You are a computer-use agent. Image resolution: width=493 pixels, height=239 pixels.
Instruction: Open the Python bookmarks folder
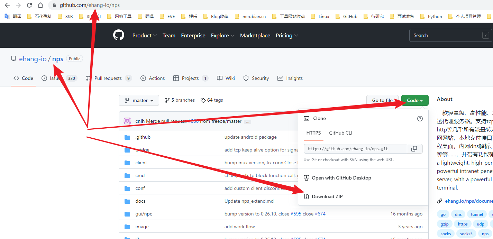point(431,16)
